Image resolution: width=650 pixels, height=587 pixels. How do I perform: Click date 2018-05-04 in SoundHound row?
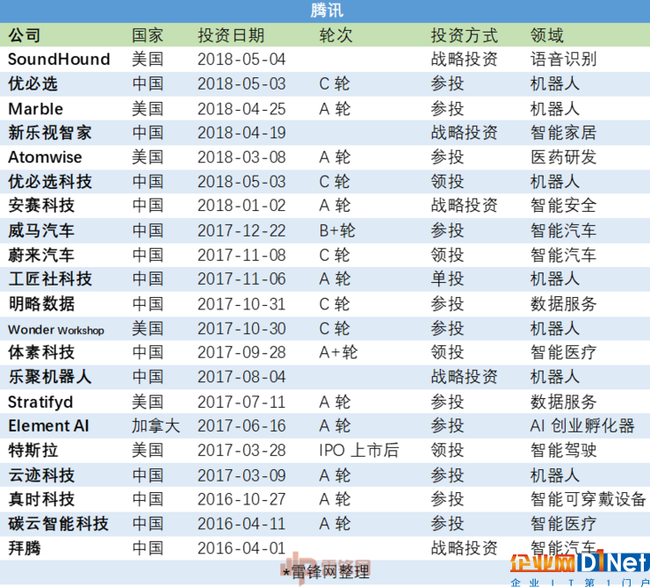[242, 60]
